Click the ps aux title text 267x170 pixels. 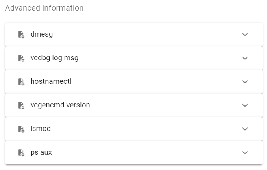pos(41,153)
